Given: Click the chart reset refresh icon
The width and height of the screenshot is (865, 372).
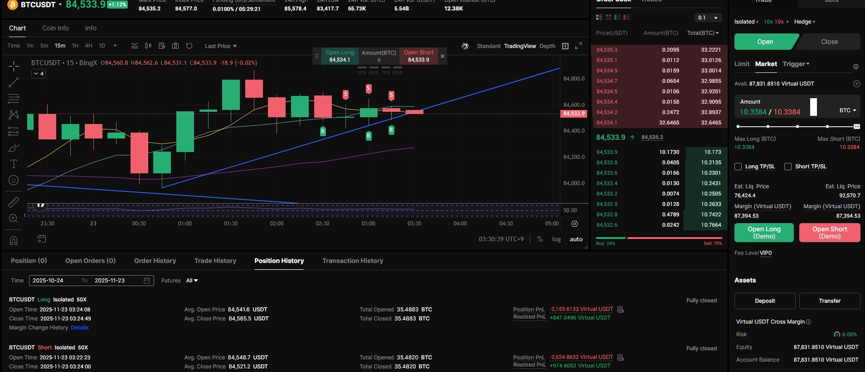Looking at the screenshot, I should coord(189,46).
